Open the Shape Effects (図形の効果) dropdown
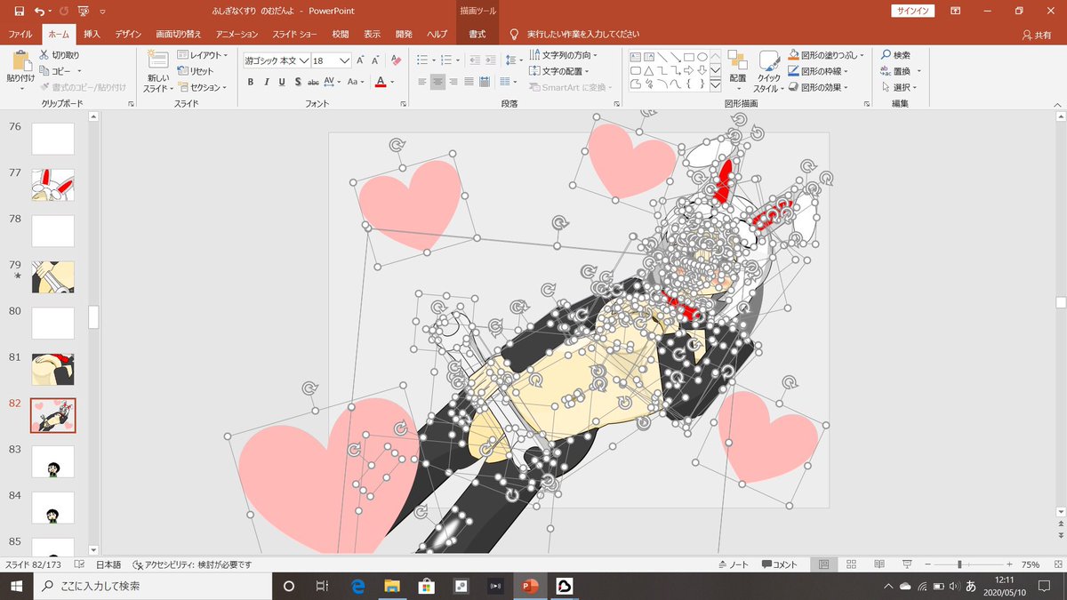This screenshot has width=1067, height=600. coord(818,87)
